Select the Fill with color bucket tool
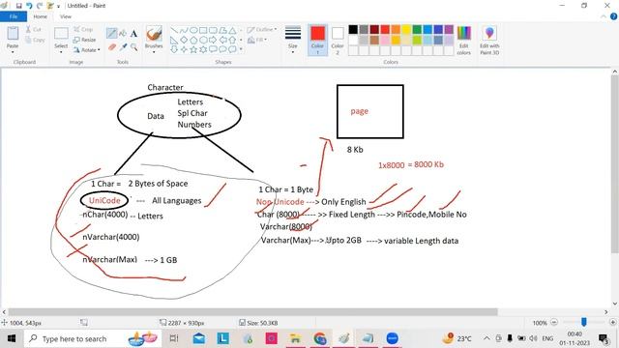 click(x=123, y=34)
